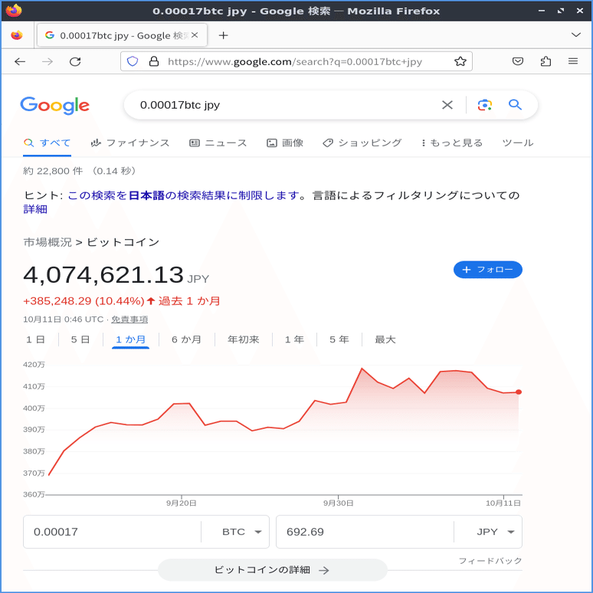Image resolution: width=593 pixels, height=593 pixels.
Task: Click the 4,074,621.13 price value
Action: (x=103, y=275)
